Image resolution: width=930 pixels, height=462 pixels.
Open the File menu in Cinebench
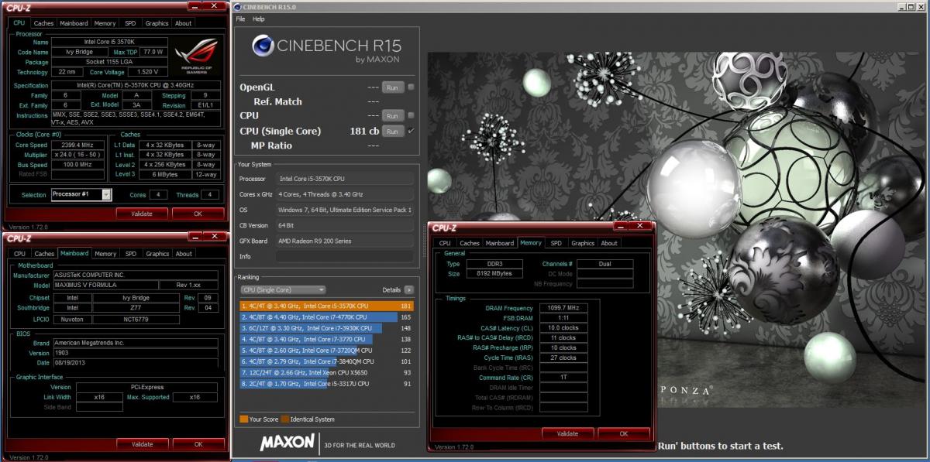coord(240,19)
